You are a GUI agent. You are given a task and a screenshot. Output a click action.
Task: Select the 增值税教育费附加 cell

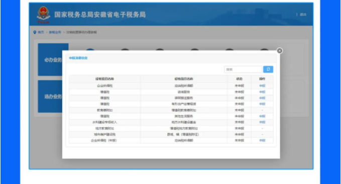click(x=184, y=110)
